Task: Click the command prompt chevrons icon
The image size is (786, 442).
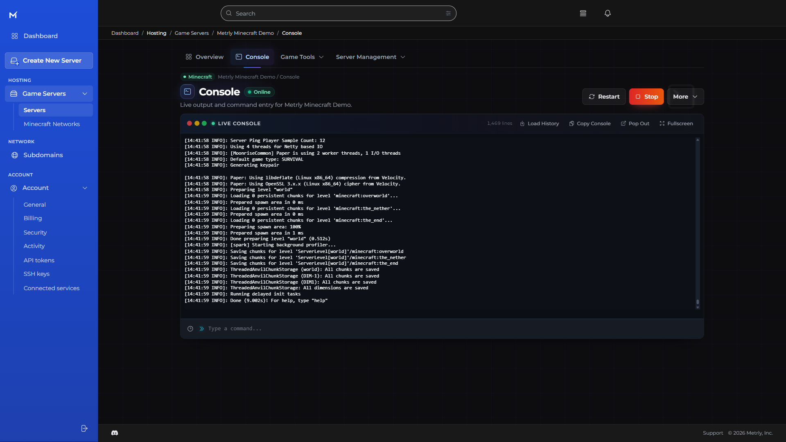Action: [202, 329]
